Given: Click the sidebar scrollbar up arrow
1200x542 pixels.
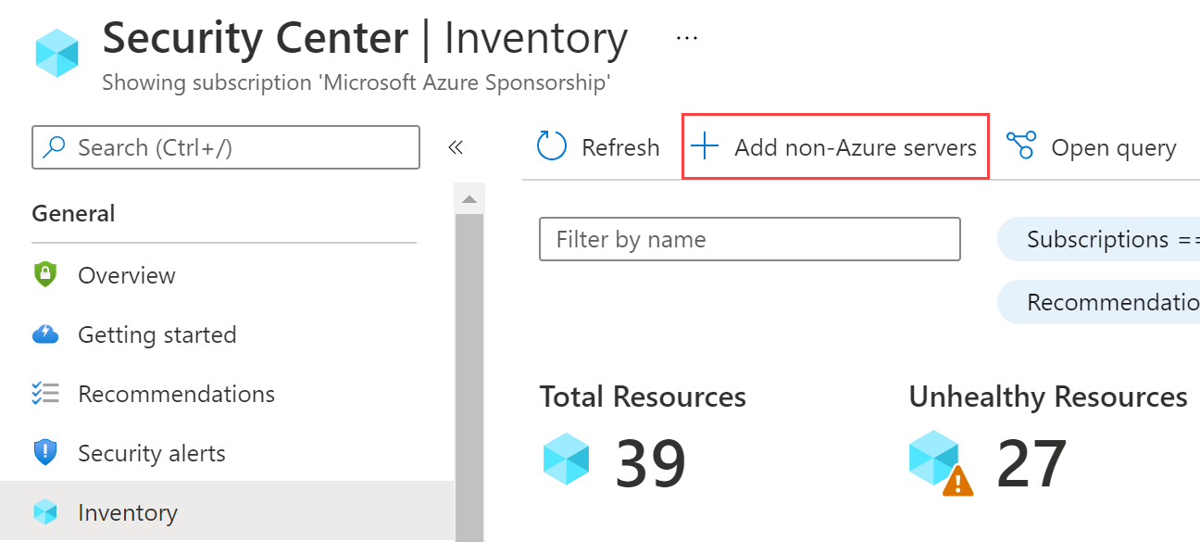Looking at the screenshot, I should [x=469, y=199].
